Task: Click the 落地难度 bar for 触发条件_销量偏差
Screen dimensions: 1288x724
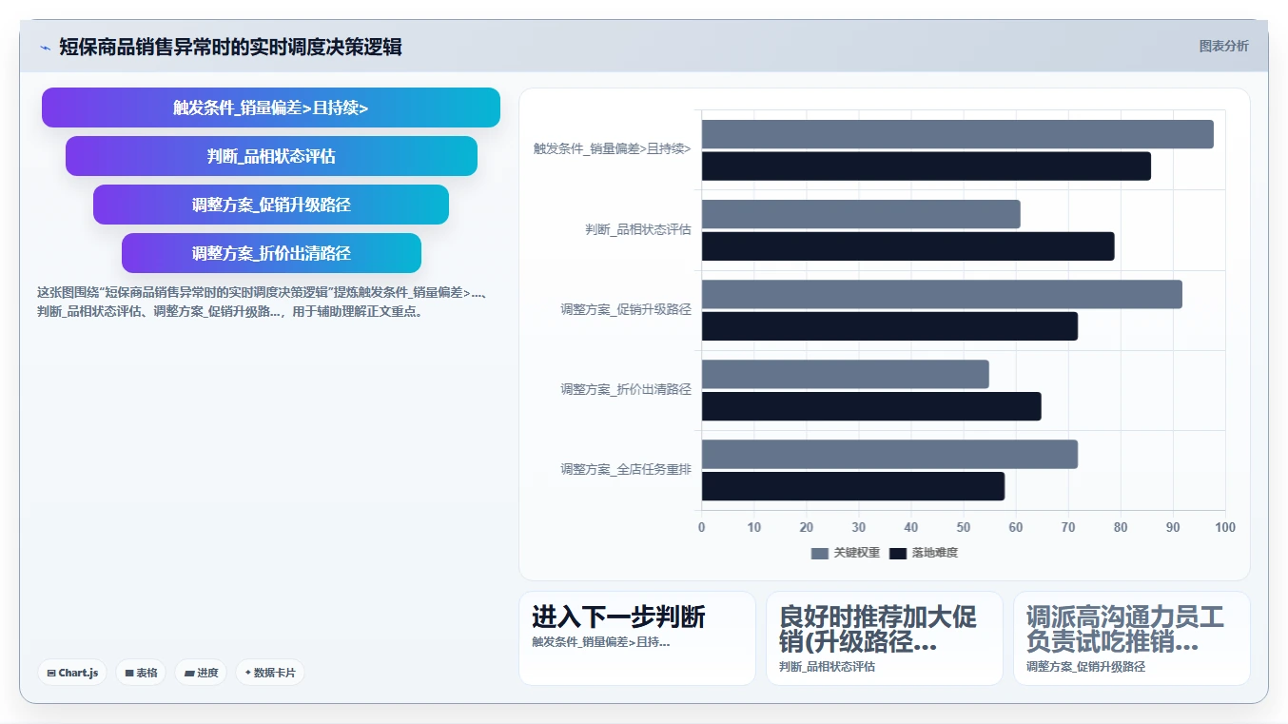Action: (927, 166)
